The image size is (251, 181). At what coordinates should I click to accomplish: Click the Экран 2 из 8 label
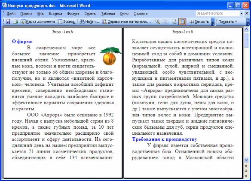click(x=183, y=32)
